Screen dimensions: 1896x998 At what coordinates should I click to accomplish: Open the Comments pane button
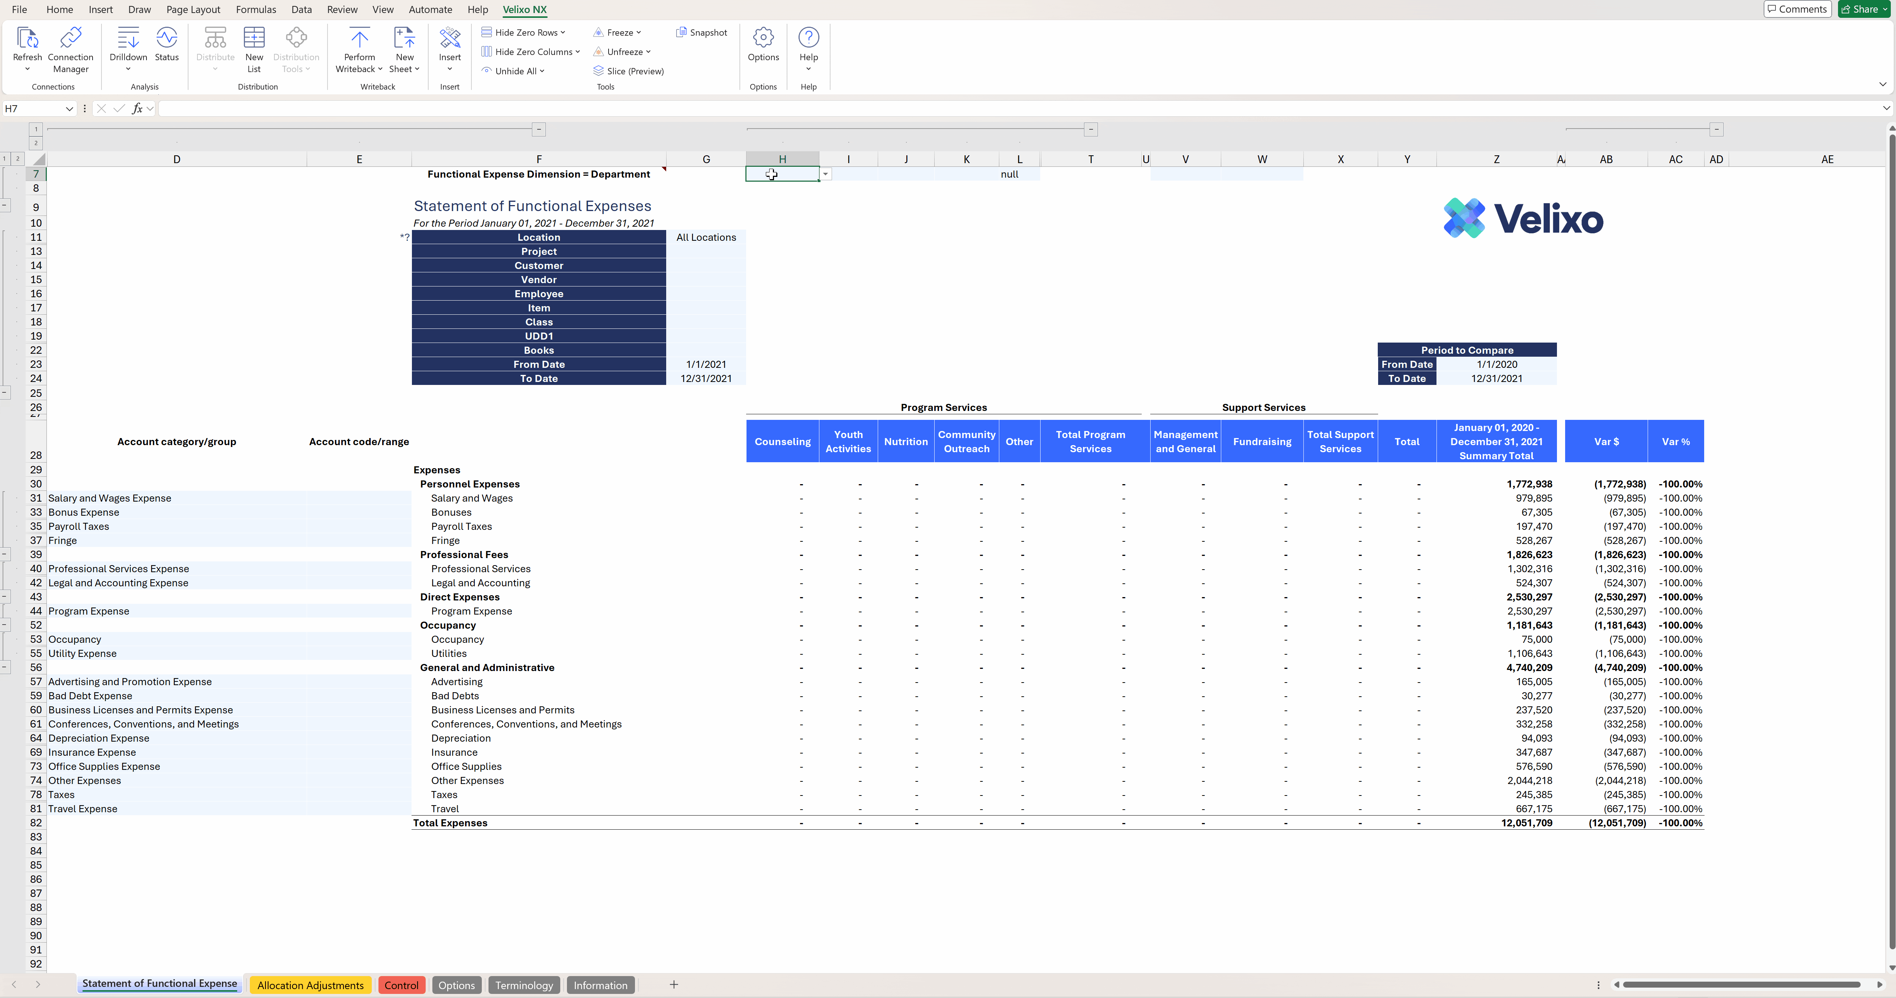point(1797,9)
